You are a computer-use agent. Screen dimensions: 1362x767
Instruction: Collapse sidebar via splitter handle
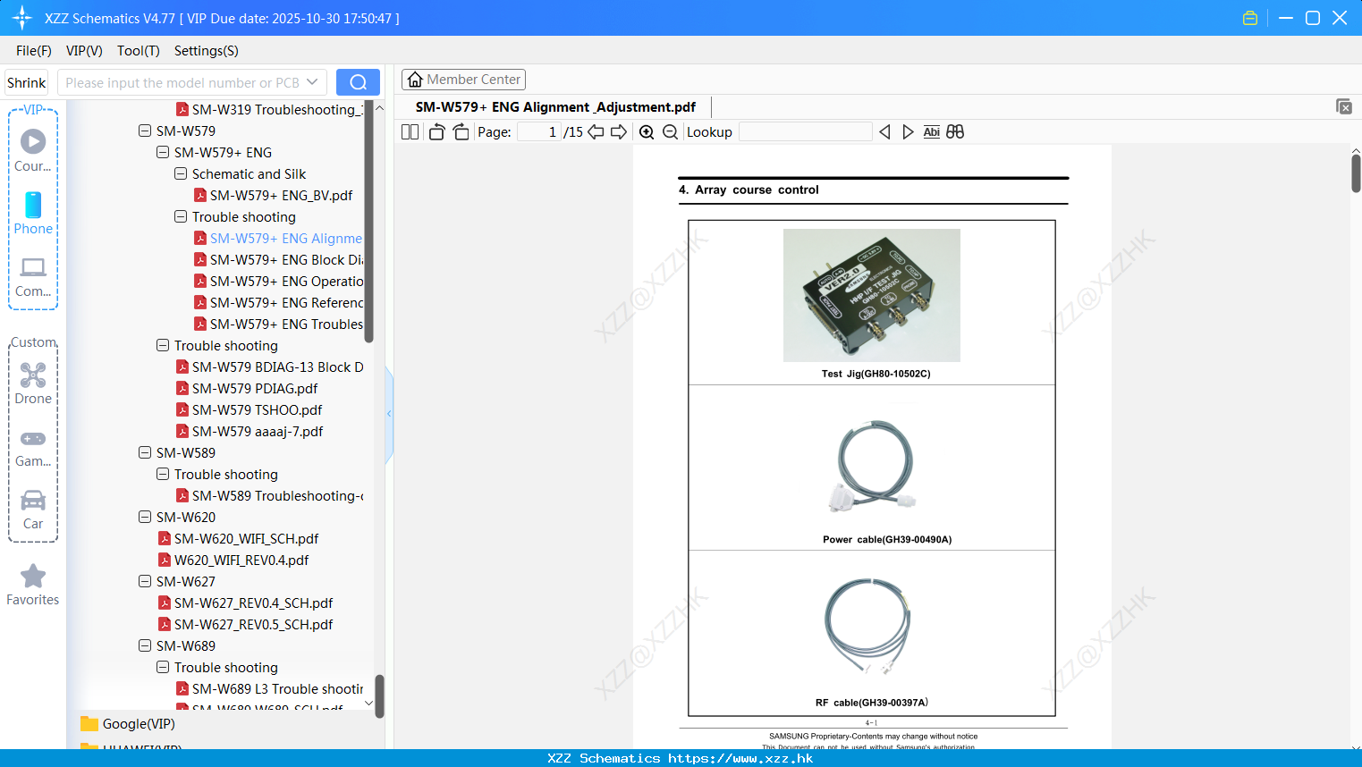[389, 414]
